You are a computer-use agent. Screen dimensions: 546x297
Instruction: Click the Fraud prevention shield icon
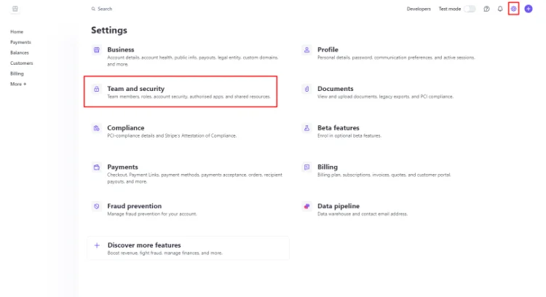pos(96,206)
